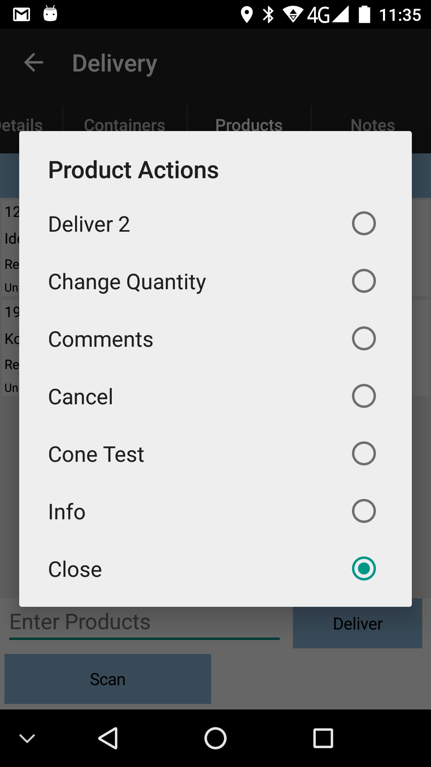Screen dimensions: 431x767
Task: Select the Cancel radio option
Action: coord(364,396)
